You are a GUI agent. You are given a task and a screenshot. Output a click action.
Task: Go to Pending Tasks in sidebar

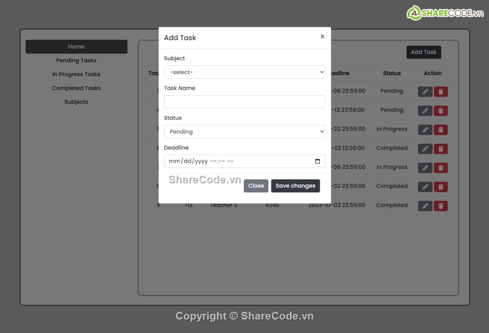coord(76,60)
